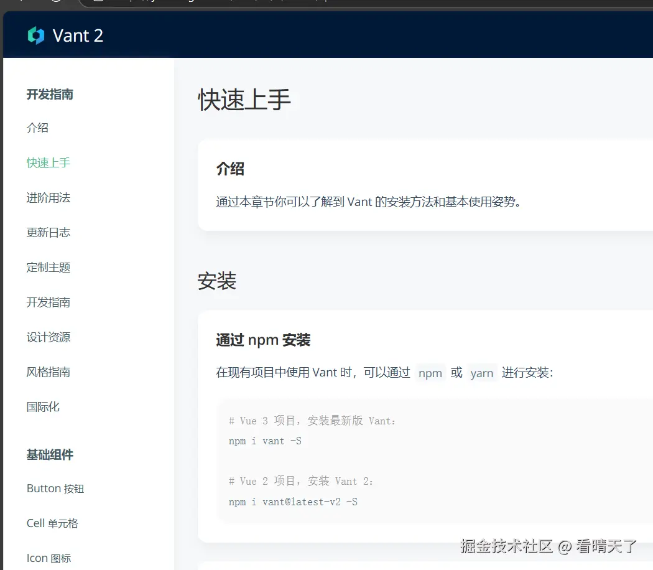
Task: Click the 'npm i vant -S' code line
Action: pyautogui.click(x=266, y=441)
